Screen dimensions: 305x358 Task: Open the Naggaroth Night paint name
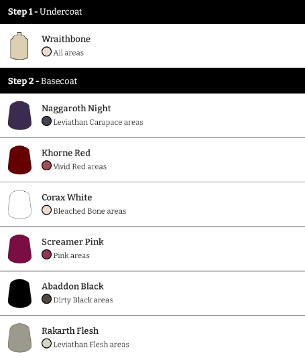(x=76, y=109)
